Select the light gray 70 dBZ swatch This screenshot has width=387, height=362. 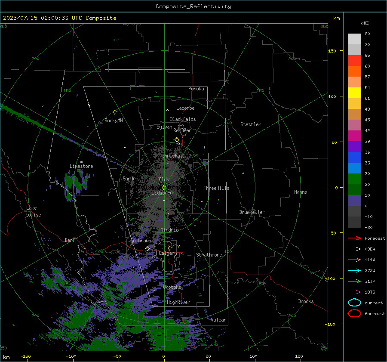pos(354,39)
